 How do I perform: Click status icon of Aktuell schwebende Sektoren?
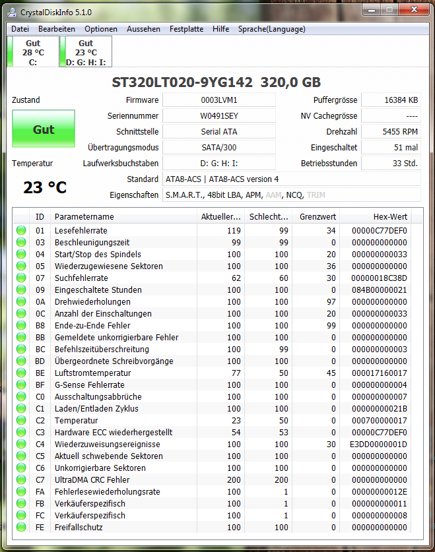pyautogui.click(x=21, y=456)
